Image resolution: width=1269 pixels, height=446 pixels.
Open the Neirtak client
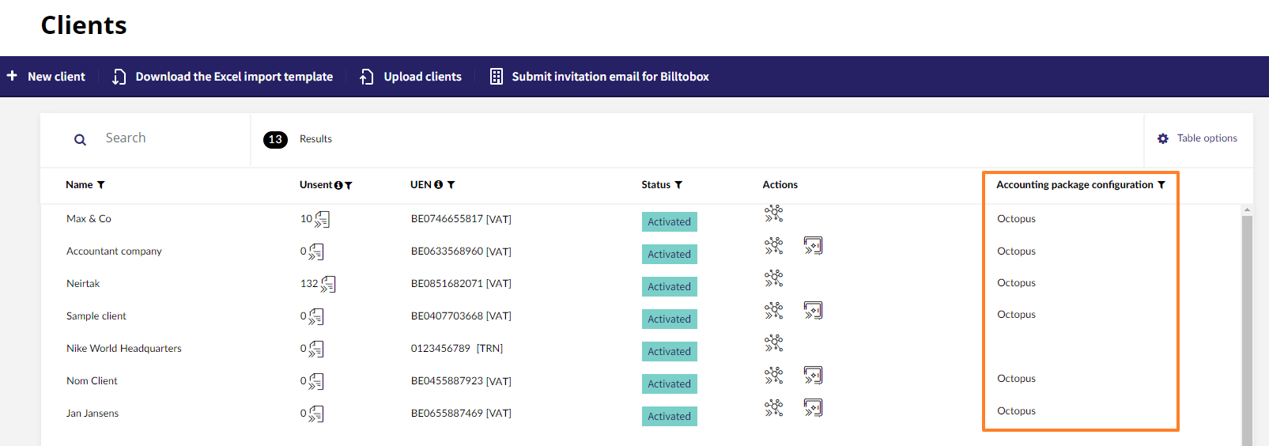point(83,284)
